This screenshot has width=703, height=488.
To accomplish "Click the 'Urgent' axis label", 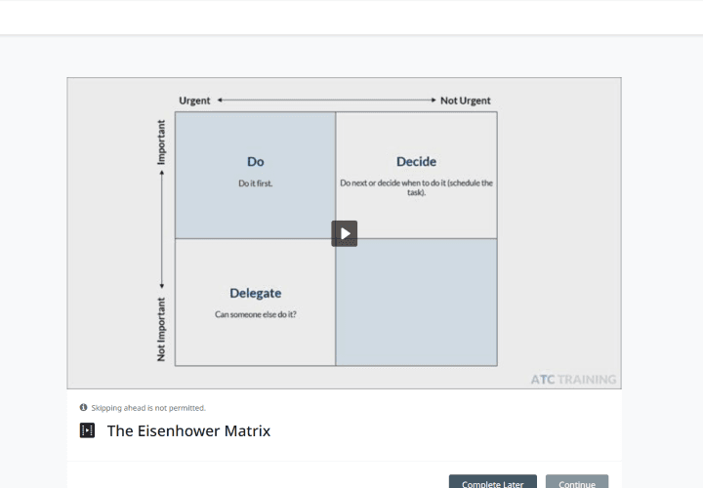I will coord(194,101).
